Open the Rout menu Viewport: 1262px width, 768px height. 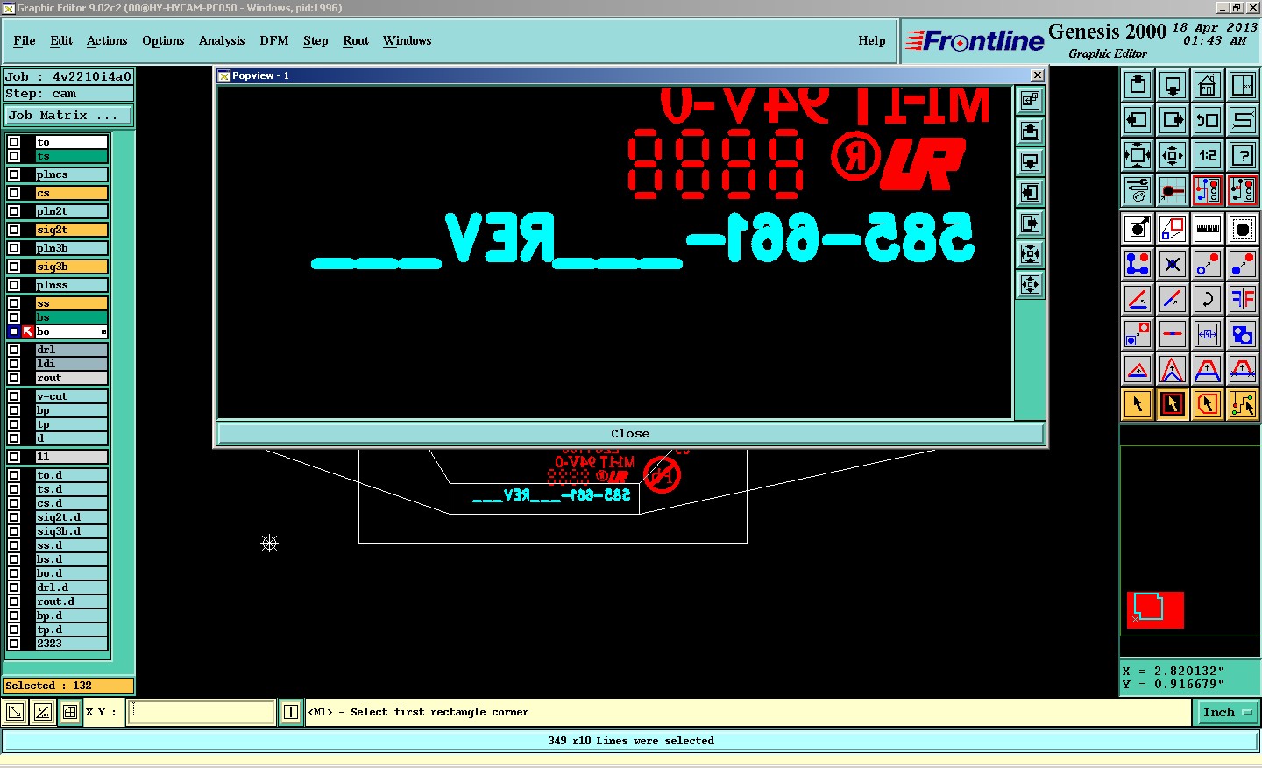point(356,40)
